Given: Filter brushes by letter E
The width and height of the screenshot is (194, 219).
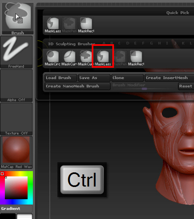Looking at the screenshot, I should [135, 43].
